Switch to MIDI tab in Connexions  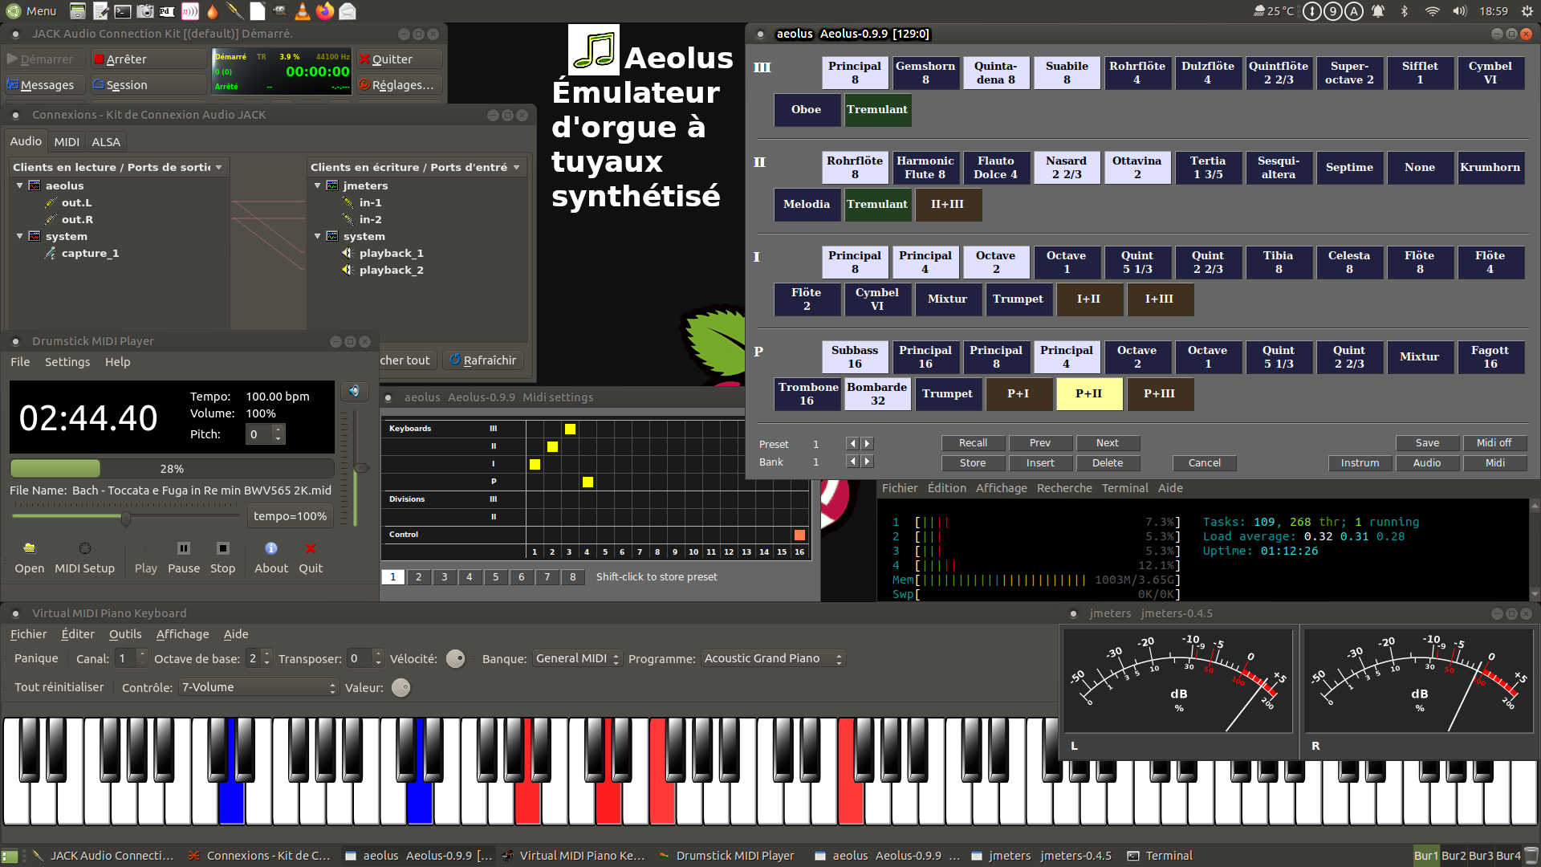click(67, 142)
